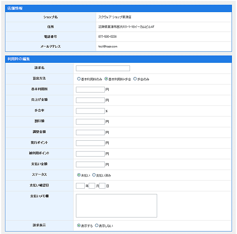Select the 基本利用料のみ radio option
Image resolution: width=237 pixels, height=234 pixels.
(x=79, y=79)
